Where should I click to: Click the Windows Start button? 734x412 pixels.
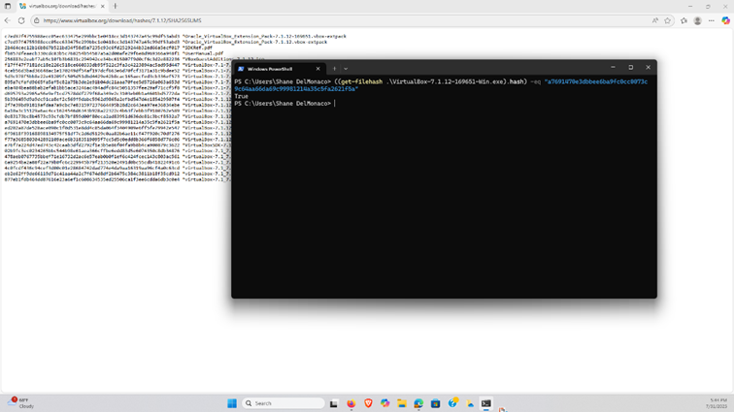pos(232,403)
